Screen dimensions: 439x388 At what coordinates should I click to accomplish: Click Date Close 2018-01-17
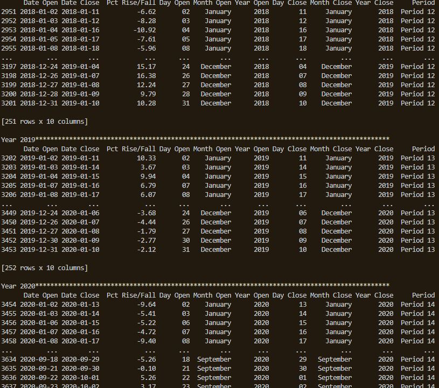click(80, 39)
